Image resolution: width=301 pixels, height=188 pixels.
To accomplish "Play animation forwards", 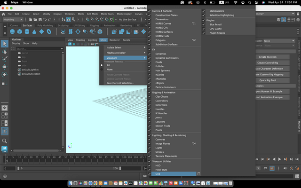I will [x=279, y=159].
